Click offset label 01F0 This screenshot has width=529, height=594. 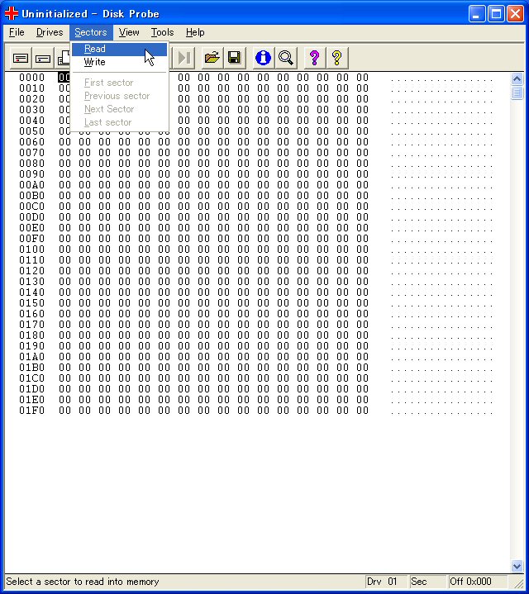pyautogui.click(x=32, y=411)
